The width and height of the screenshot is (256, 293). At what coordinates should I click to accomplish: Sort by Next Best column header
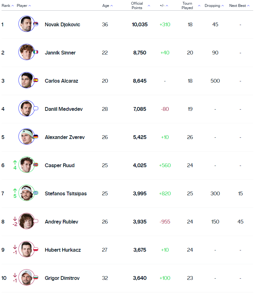(x=239, y=6)
